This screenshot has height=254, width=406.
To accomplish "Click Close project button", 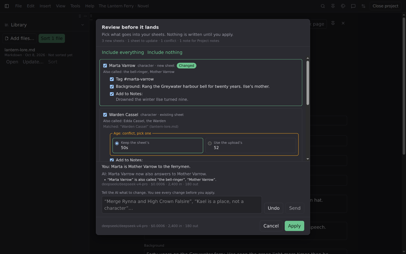I will (x=385, y=6).
